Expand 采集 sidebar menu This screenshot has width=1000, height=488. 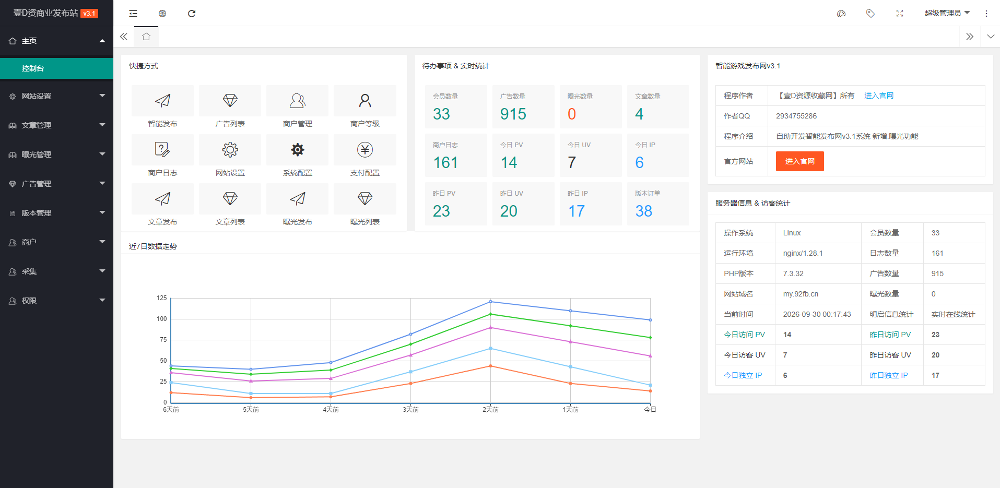56,271
